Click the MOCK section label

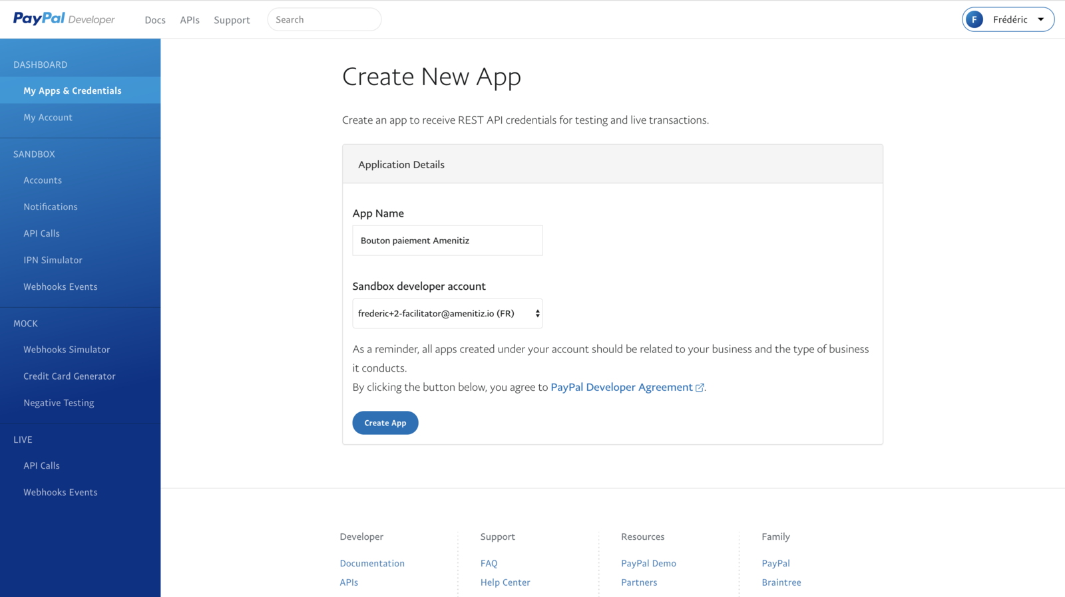coord(25,323)
